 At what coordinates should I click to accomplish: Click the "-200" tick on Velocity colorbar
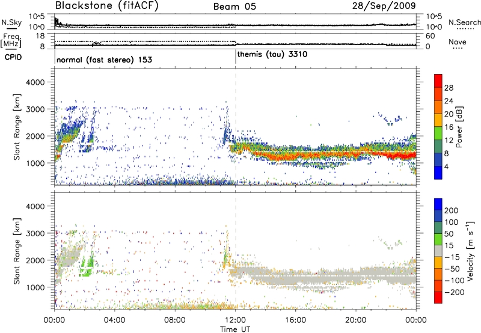point(453,292)
